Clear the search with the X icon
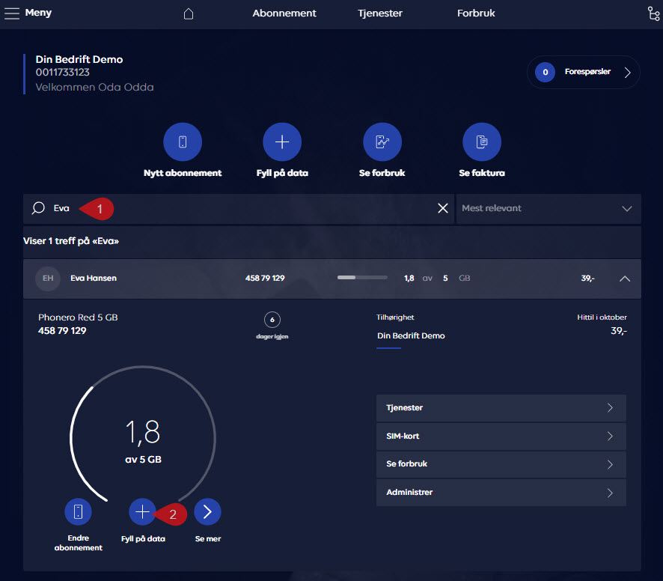The image size is (663, 581). pyautogui.click(x=443, y=208)
